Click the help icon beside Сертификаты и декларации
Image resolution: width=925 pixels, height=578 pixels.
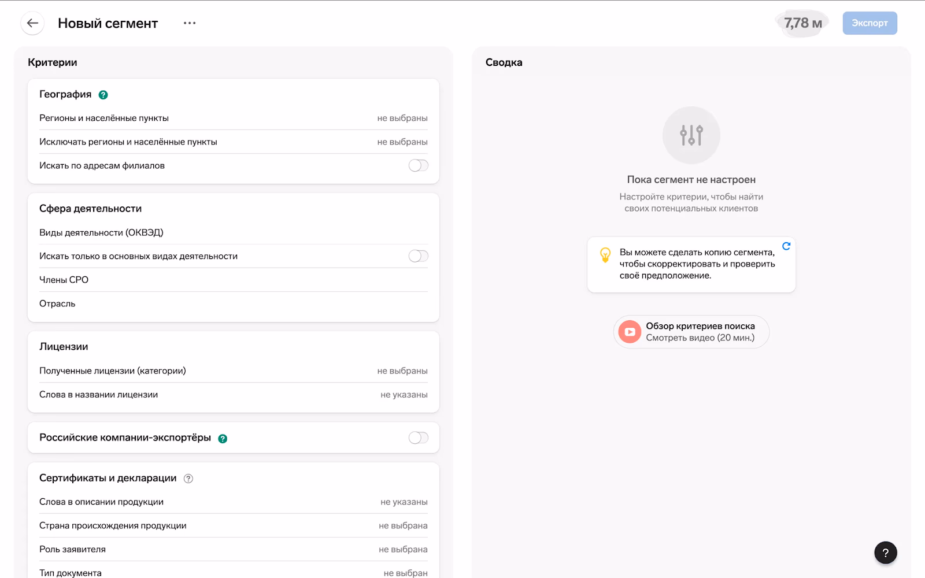tap(187, 478)
